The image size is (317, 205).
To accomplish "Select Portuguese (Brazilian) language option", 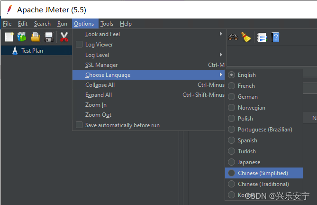I will (263, 130).
